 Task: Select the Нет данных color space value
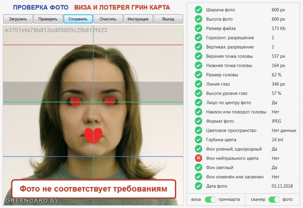pyautogui.click(x=284, y=130)
